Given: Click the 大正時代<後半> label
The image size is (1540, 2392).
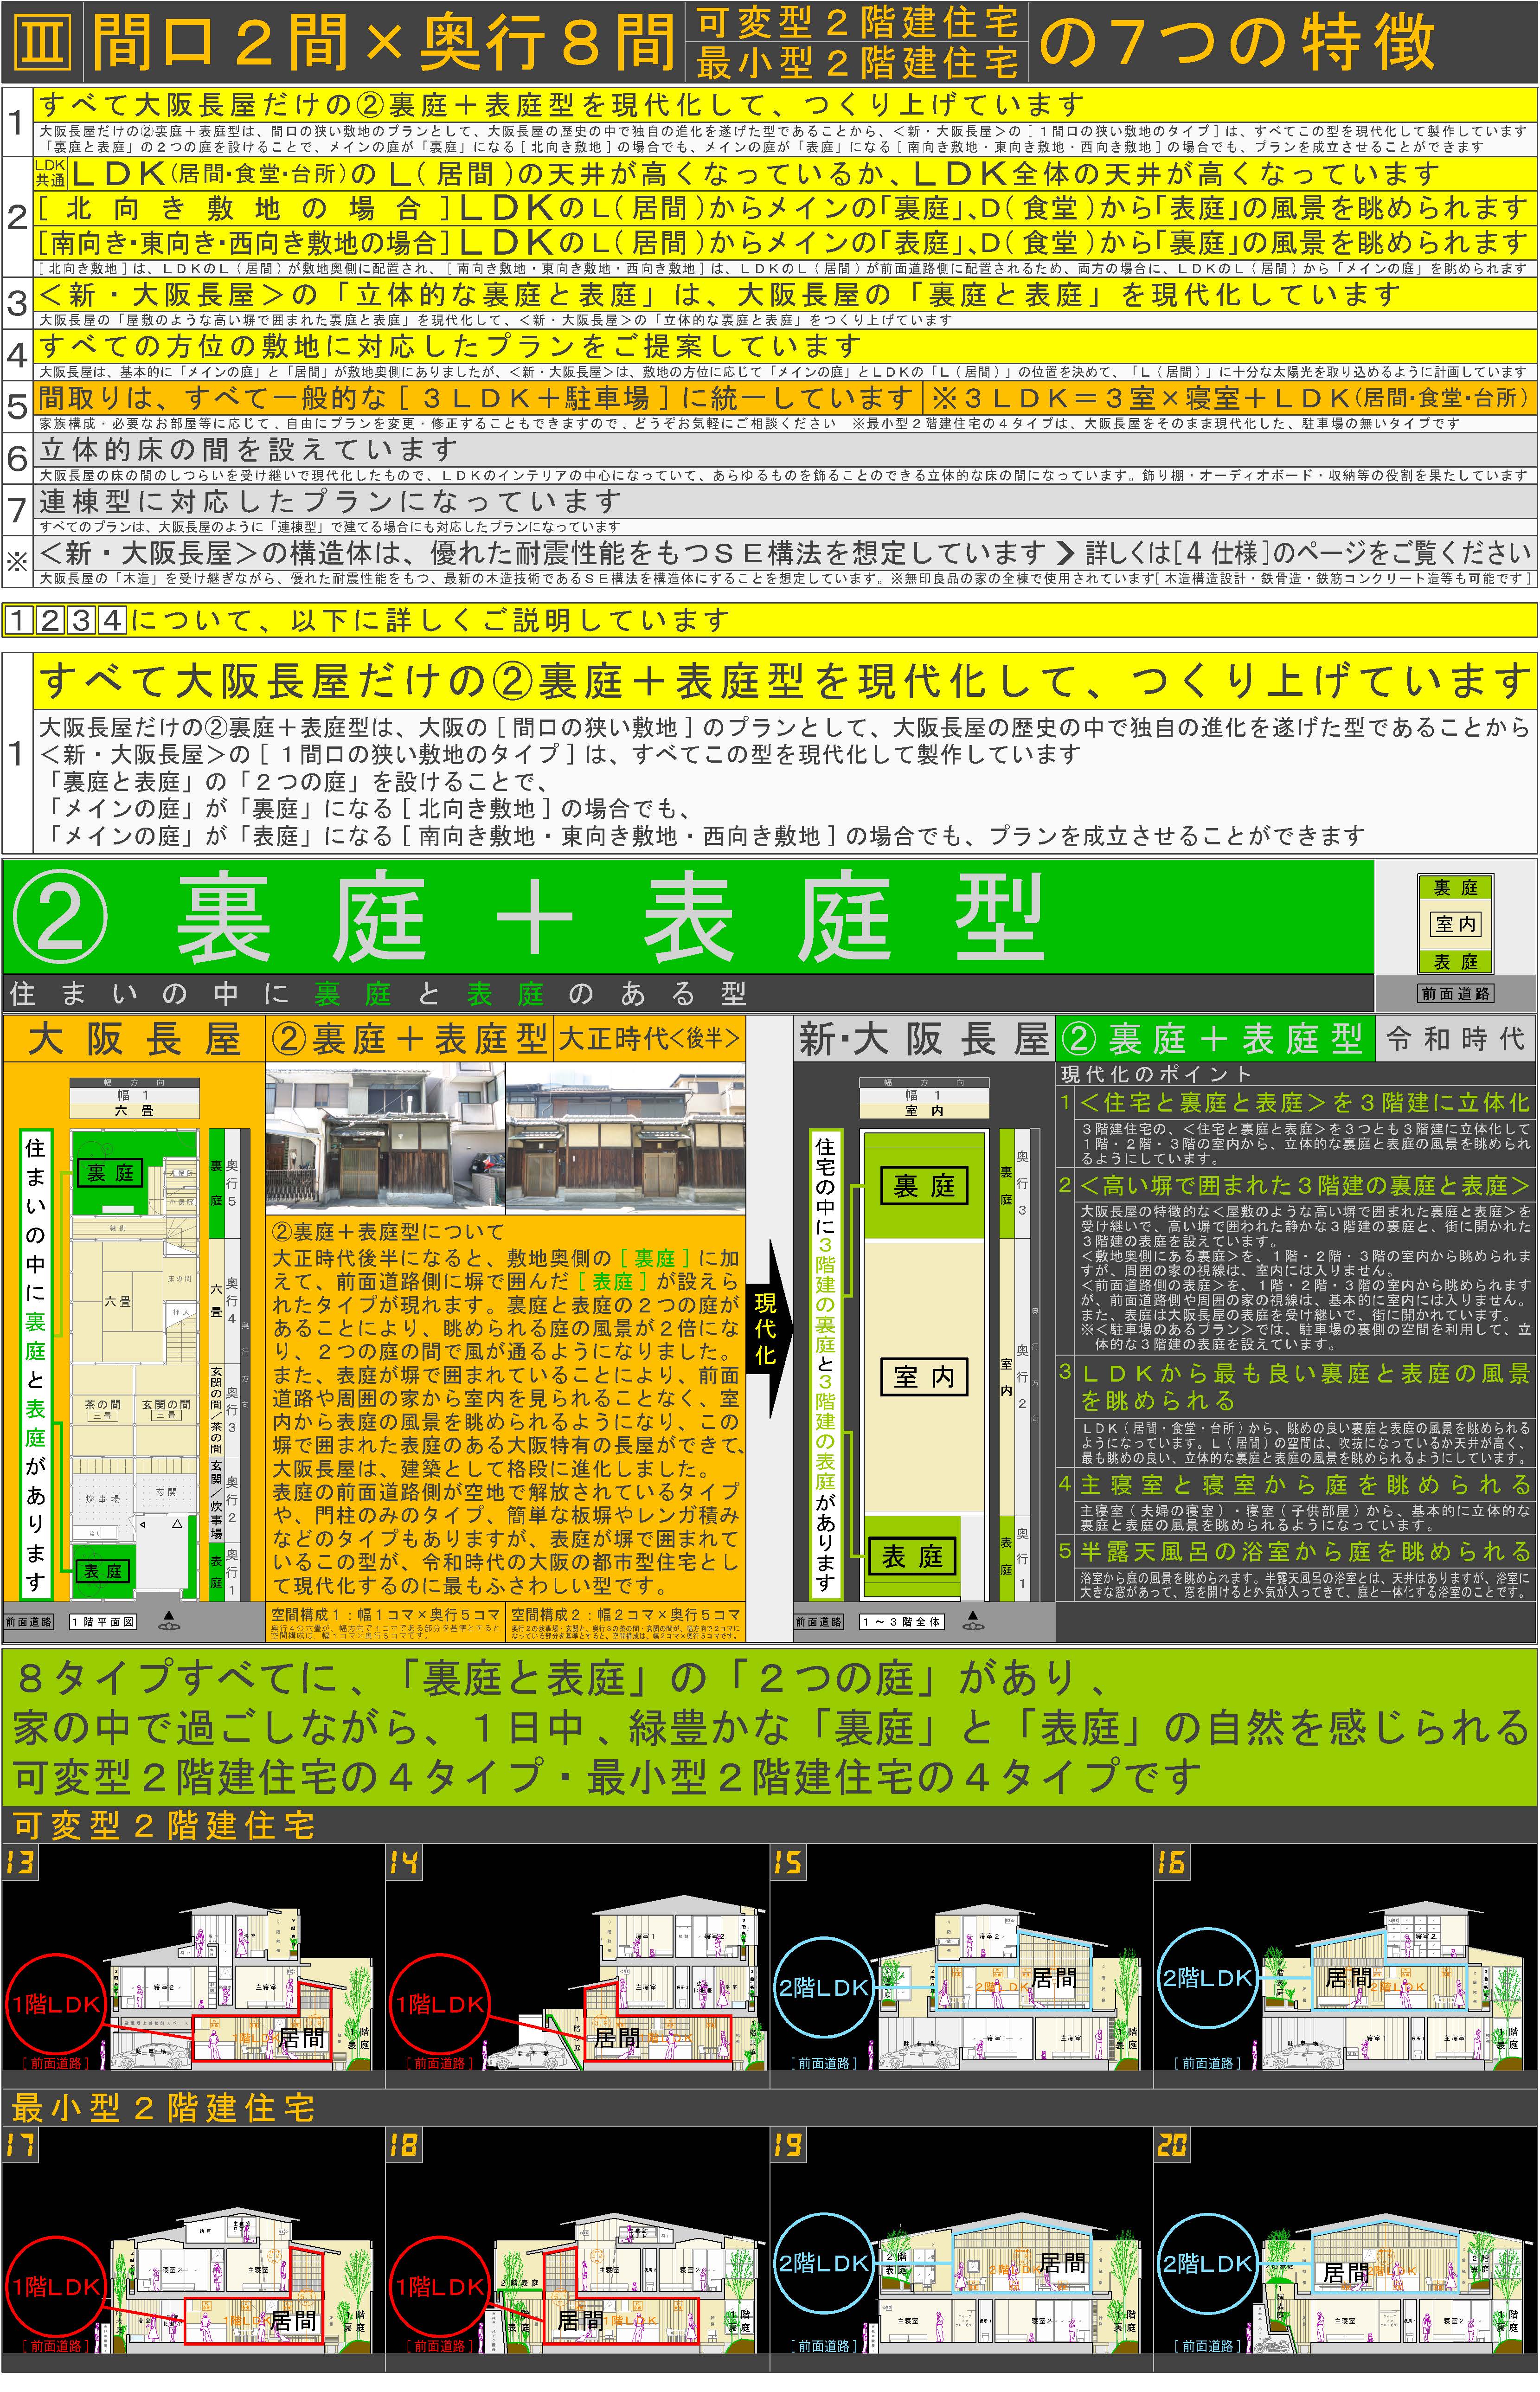Looking at the screenshot, I should point(649,1039).
